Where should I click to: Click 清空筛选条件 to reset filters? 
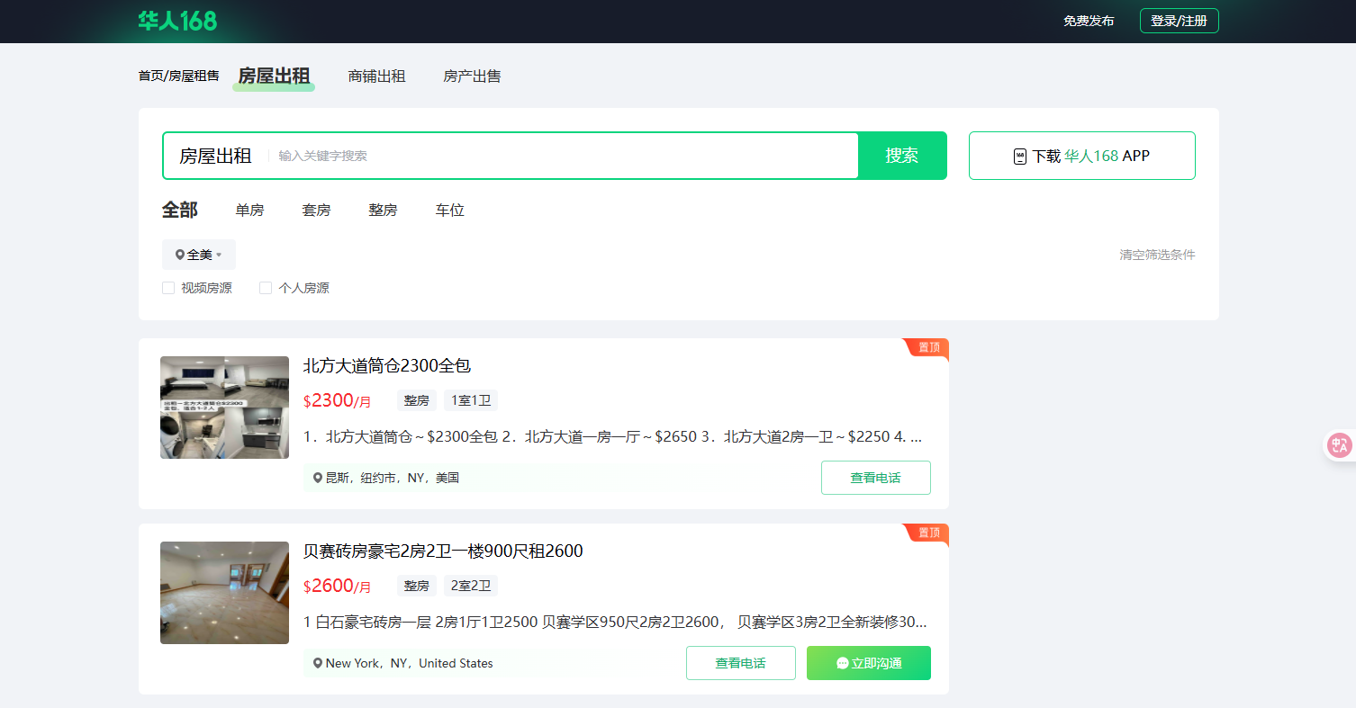[x=1157, y=255]
